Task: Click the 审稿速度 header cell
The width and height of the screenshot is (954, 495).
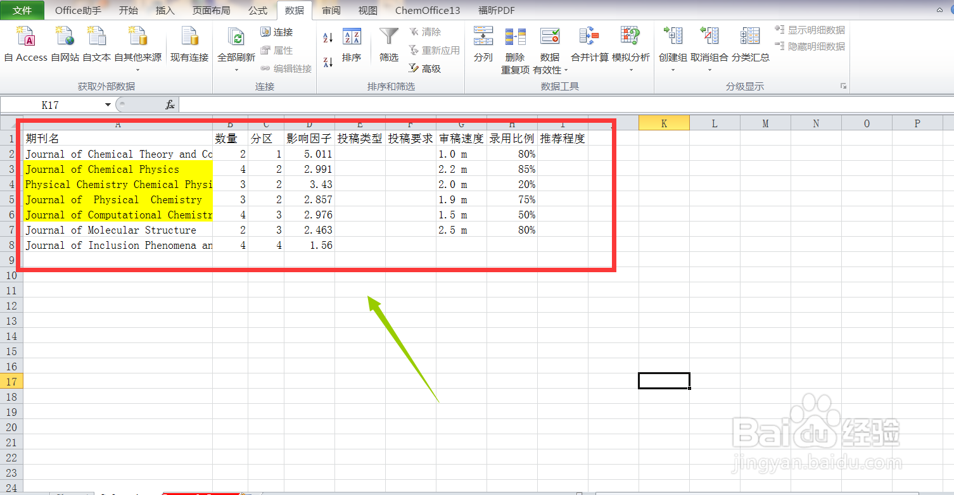Action: coord(462,139)
